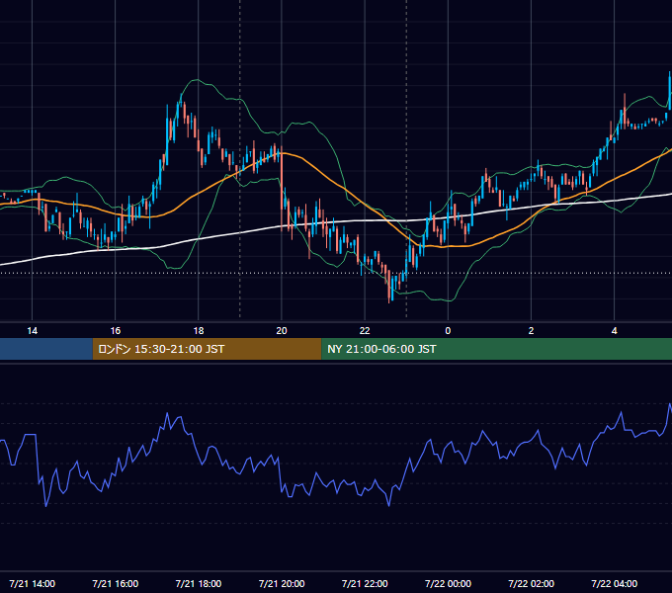Click the 20 hour label on price chart axis
Viewport: 672px width, 593px height.
(282, 331)
